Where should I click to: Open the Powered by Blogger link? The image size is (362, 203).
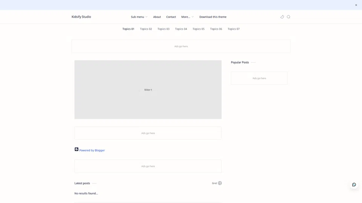pos(92,150)
